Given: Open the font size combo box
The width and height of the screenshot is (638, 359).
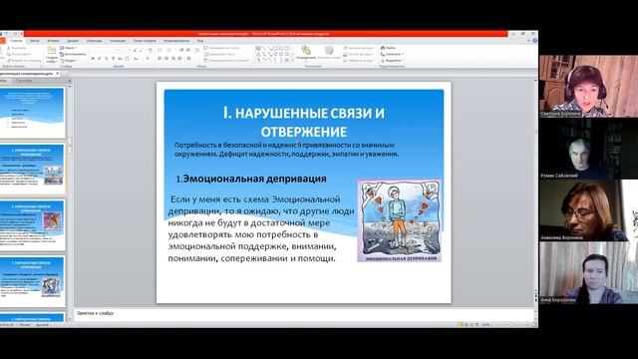Looking at the screenshot, I should [127, 50].
